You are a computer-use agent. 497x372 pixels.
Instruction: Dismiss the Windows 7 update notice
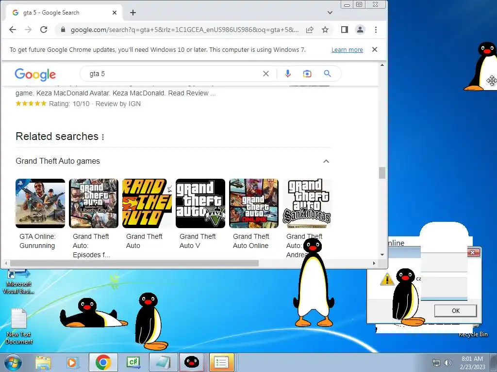pyautogui.click(x=375, y=49)
